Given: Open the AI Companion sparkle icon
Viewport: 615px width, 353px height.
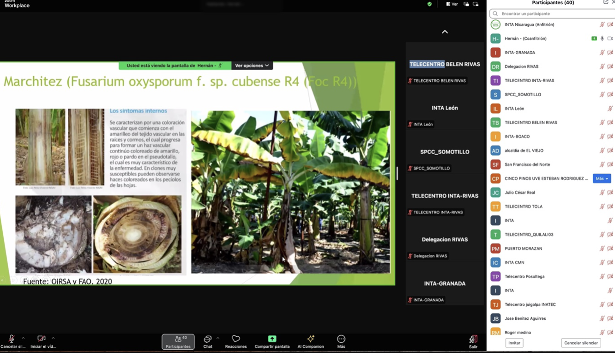Looking at the screenshot, I should pos(310,339).
